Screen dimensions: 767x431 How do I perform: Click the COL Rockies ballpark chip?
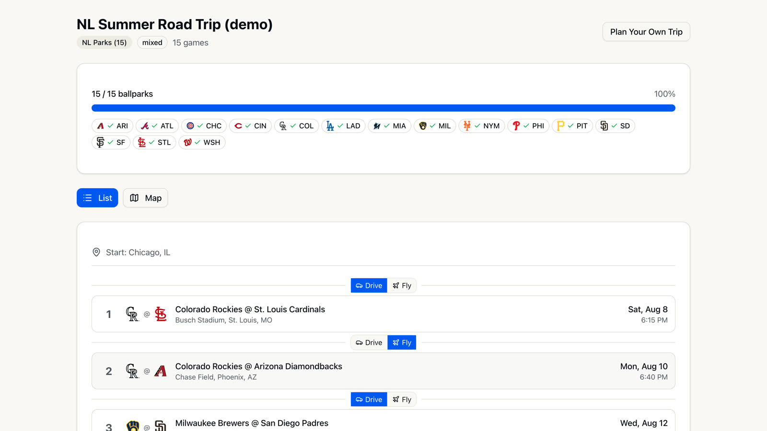tap(296, 126)
